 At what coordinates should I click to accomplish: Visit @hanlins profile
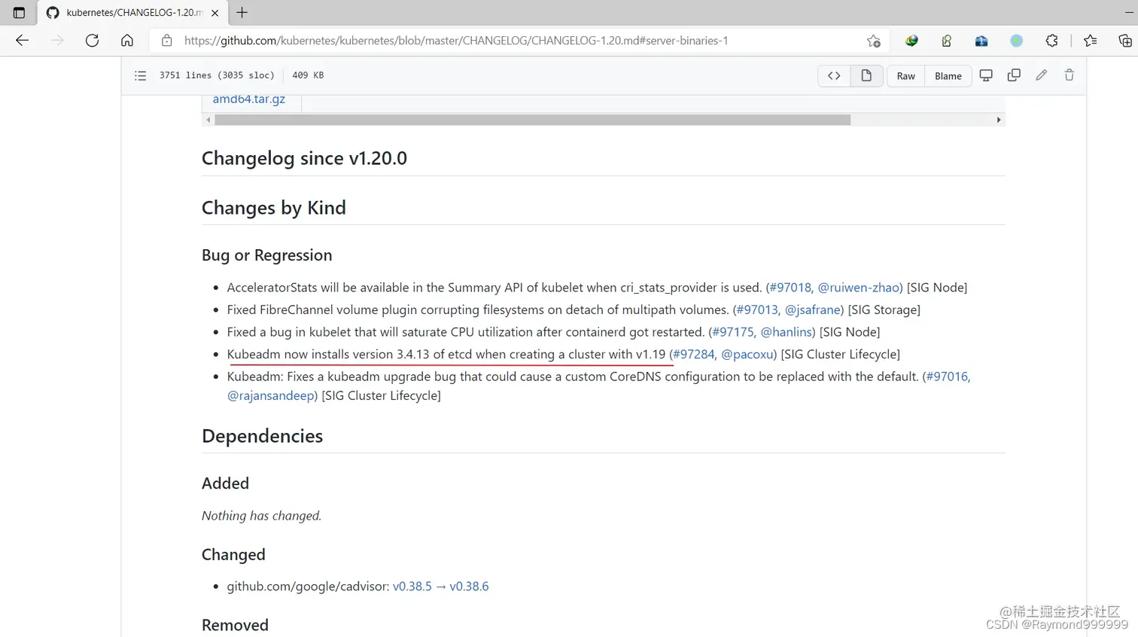[787, 332]
